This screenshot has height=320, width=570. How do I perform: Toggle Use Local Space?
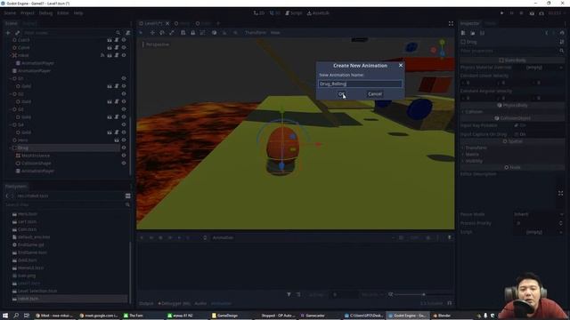point(214,33)
